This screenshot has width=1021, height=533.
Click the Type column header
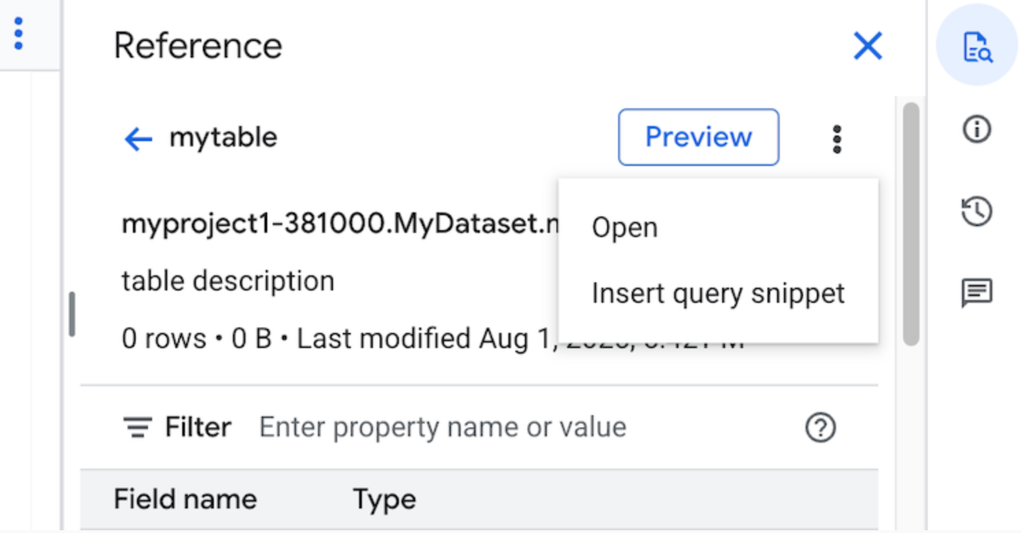(384, 499)
